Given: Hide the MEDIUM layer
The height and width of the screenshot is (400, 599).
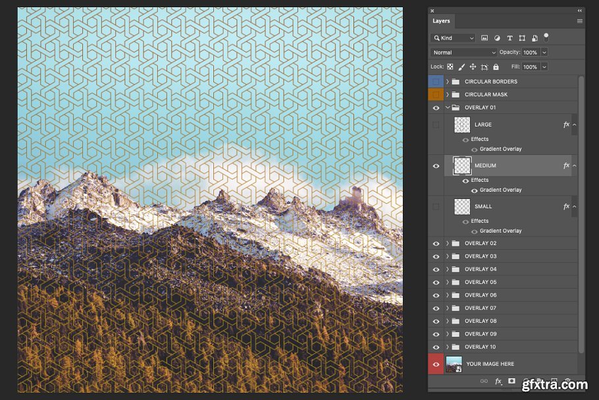Looking at the screenshot, I should (436, 166).
